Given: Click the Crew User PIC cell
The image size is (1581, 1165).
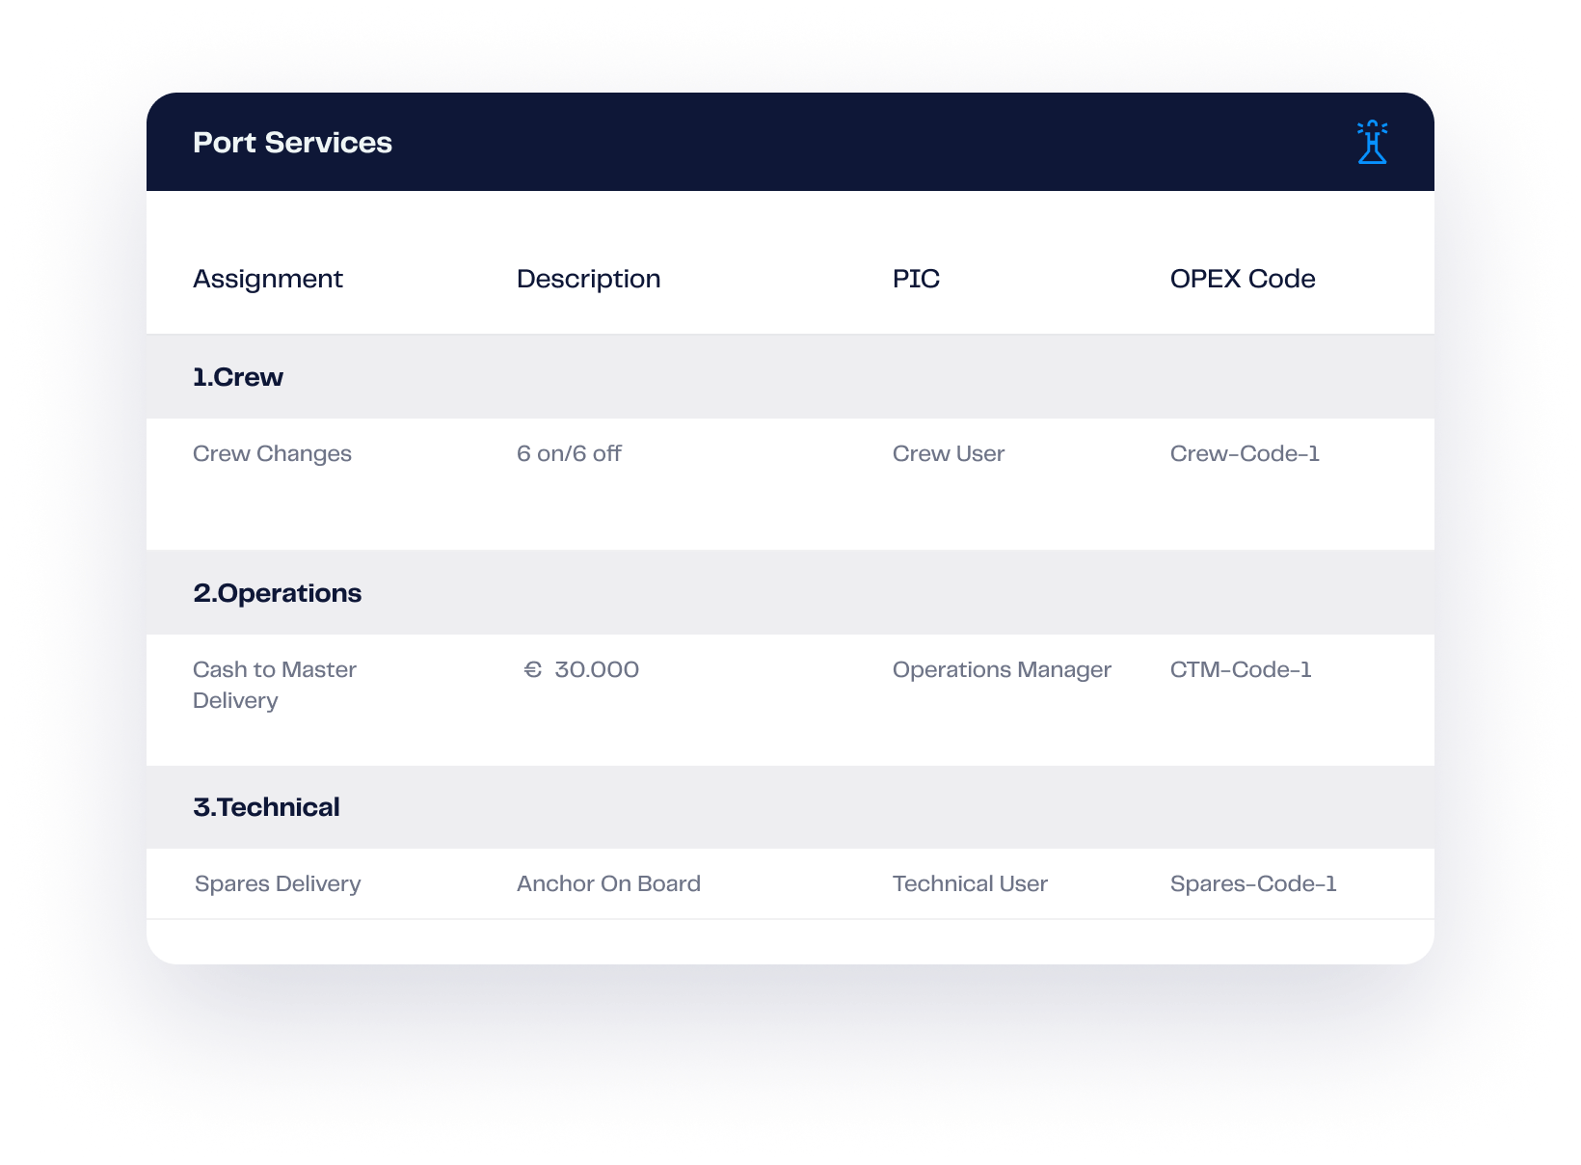Looking at the screenshot, I should (948, 453).
